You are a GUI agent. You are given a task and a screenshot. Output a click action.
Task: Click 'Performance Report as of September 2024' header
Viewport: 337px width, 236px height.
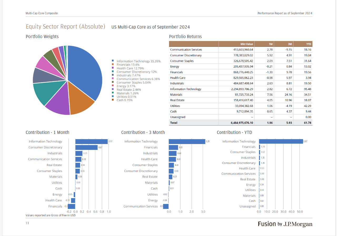285,13
